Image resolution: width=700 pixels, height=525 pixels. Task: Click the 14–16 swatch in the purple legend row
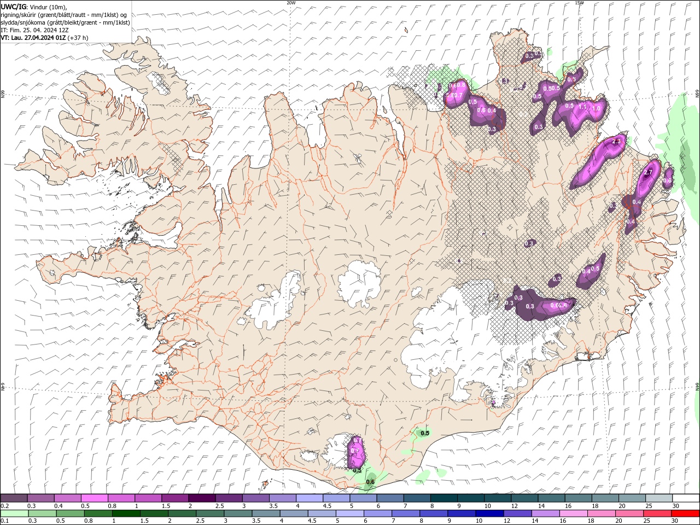(x=551, y=498)
